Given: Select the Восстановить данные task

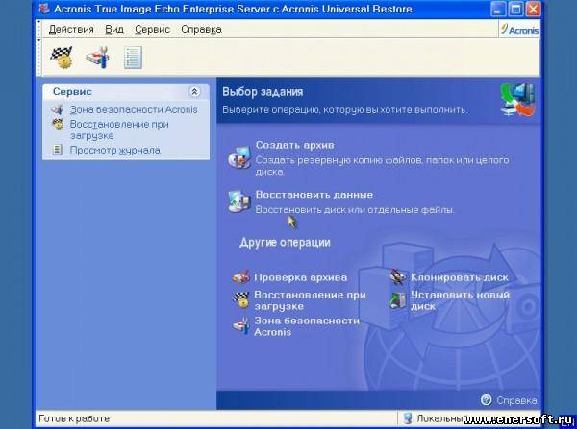Looking at the screenshot, I should [314, 195].
